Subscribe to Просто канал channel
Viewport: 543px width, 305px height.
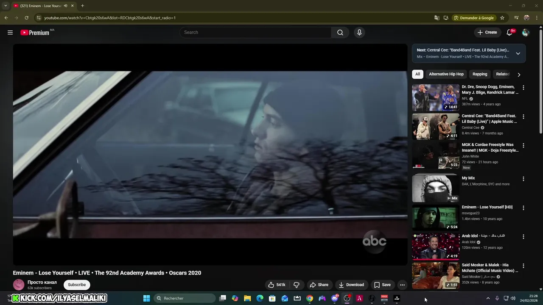click(77, 285)
